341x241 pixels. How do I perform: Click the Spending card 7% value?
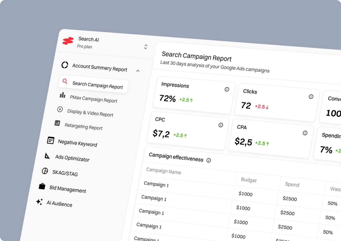[326, 150]
